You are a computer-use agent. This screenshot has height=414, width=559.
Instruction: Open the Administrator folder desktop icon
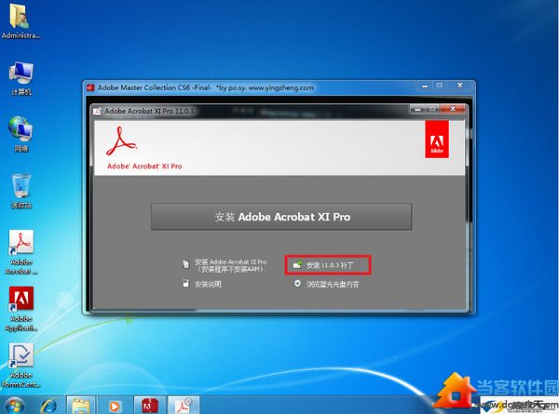point(20,20)
